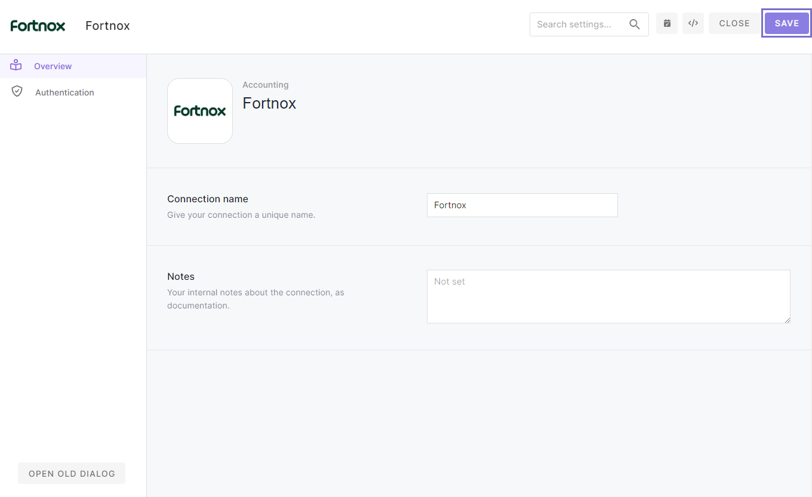The width and height of the screenshot is (812, 497).
Task: Click the Connection name input field
Action: (522, 205)
